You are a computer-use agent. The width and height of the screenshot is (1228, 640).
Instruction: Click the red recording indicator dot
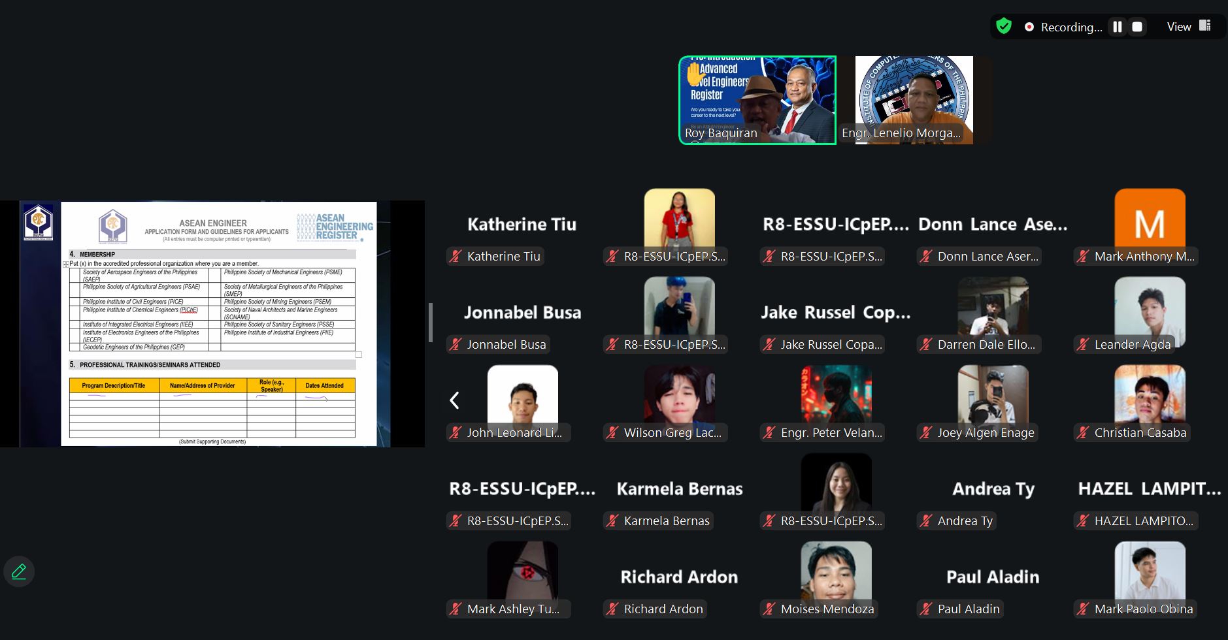click(1029, 27)
